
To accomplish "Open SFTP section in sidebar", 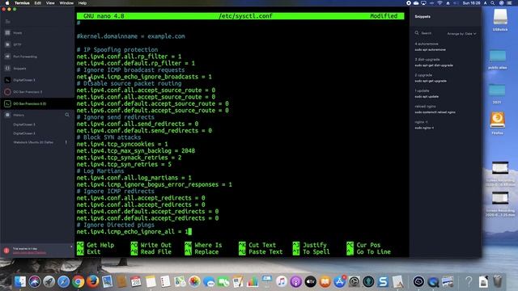I will point(17,44).
